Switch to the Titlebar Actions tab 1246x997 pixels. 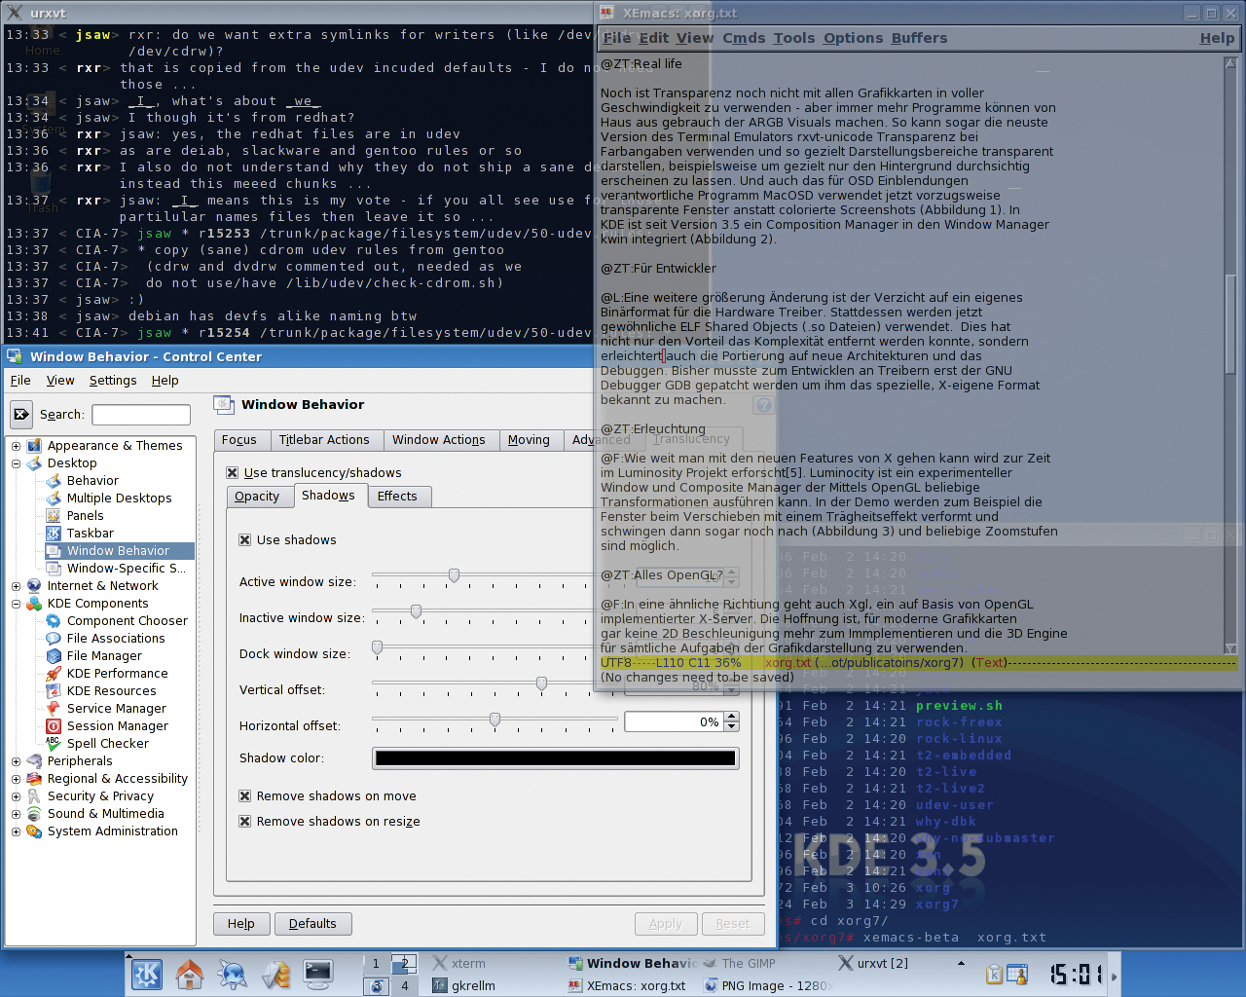click(324, 440)
